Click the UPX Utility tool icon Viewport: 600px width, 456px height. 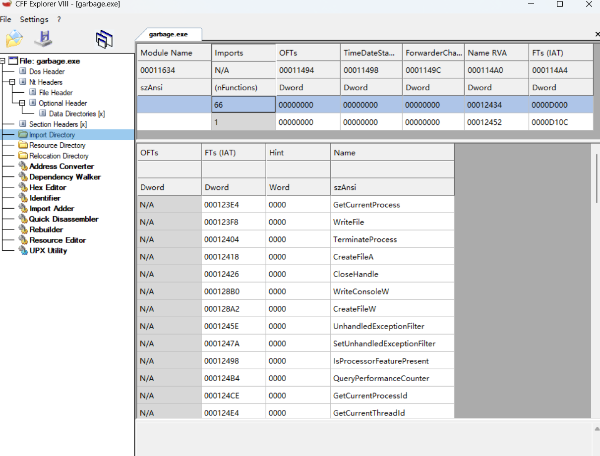[23, 250]
